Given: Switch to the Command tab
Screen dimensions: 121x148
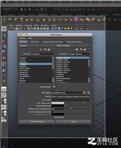Looking at the screenshot, I should point(34,42).
